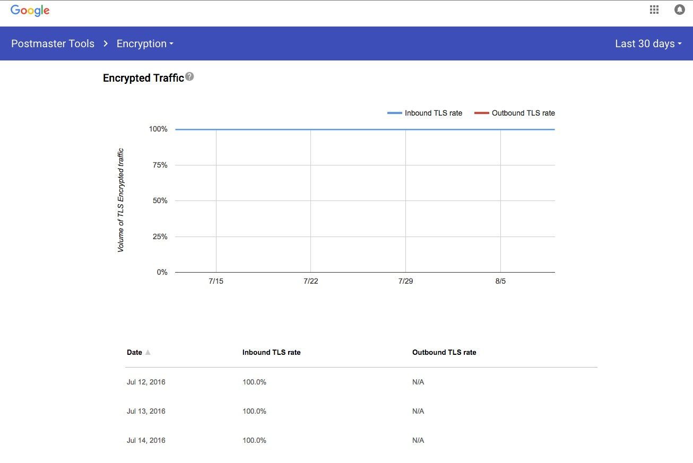This screenshot has height=463, width=693.
Task: Click the N/A outbound value for Jul 12
Action: point(418,382)
